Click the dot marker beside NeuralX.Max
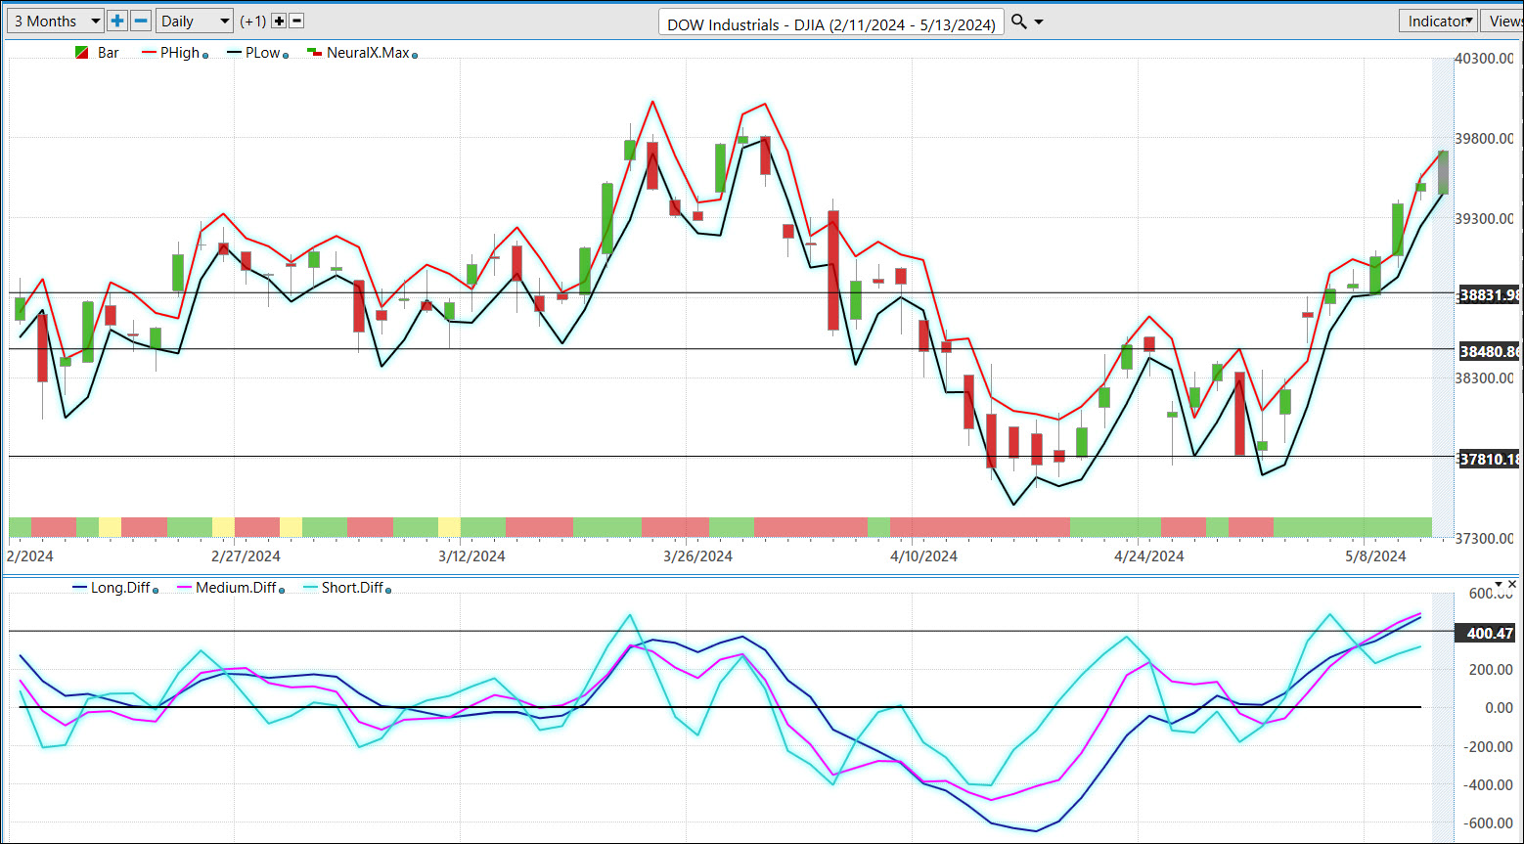The image size is (1524, 844). click(x=415, y=56)
